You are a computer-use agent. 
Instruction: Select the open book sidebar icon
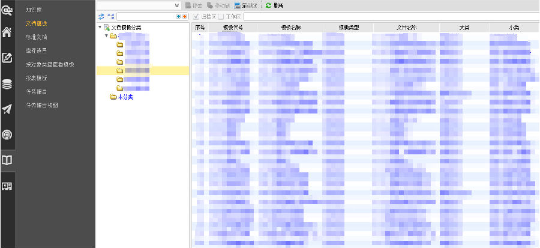pos(7,160)
